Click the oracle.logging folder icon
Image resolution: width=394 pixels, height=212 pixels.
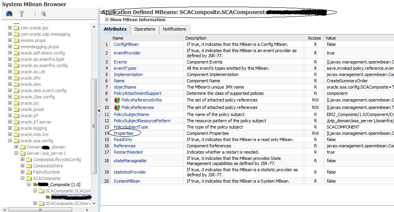click(16, 128)
